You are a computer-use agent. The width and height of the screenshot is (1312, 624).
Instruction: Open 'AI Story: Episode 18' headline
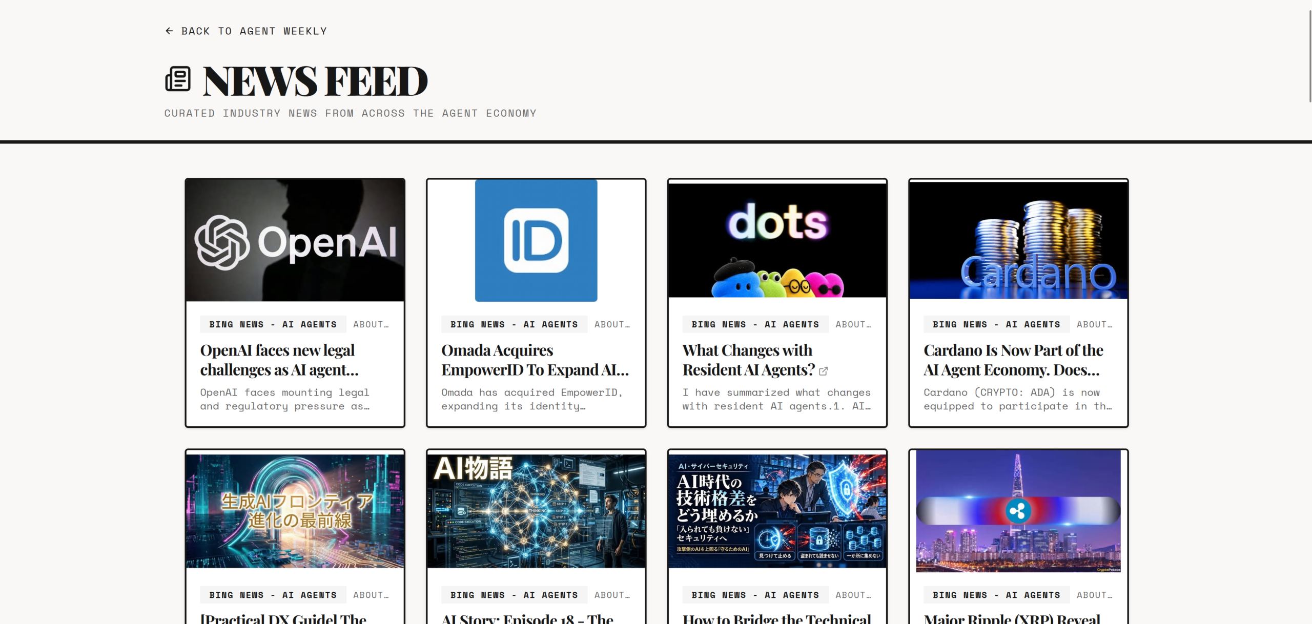pyautogui.click(x=527, y=618)
